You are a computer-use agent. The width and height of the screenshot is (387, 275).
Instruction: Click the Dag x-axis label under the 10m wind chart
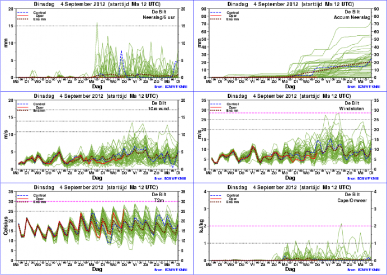(97, 178)
